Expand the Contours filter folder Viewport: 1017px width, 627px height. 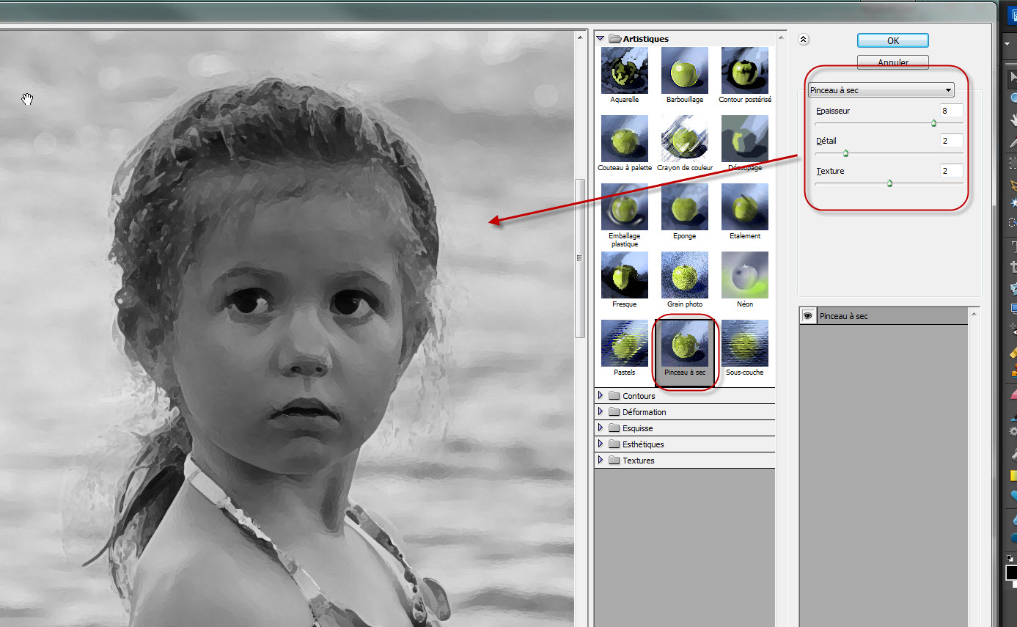(601, 396)
